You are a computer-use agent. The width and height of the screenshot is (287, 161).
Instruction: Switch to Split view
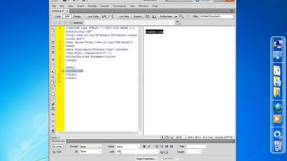(x=67, y=17)
